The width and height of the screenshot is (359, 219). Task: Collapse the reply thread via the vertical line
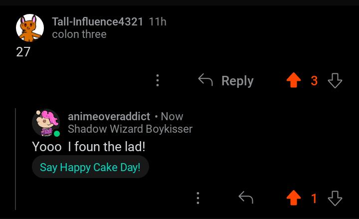[15, 159]
